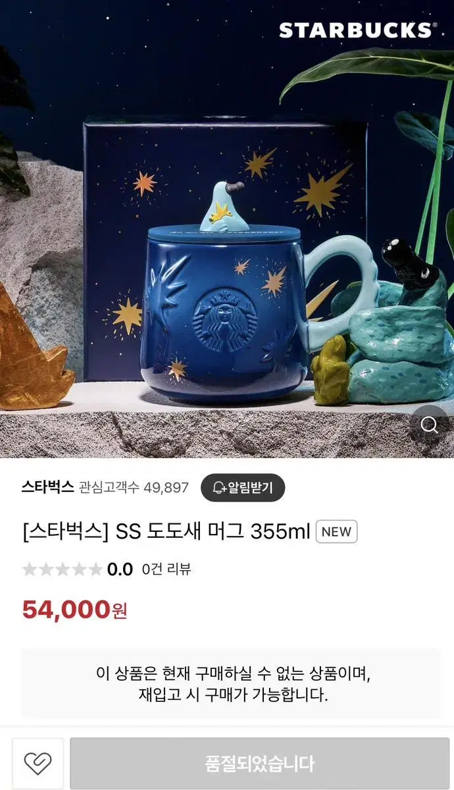Tap the 54,000원 price text
Image resolution: width=454 pixels, height=790 pixels.
coord(75,610)
